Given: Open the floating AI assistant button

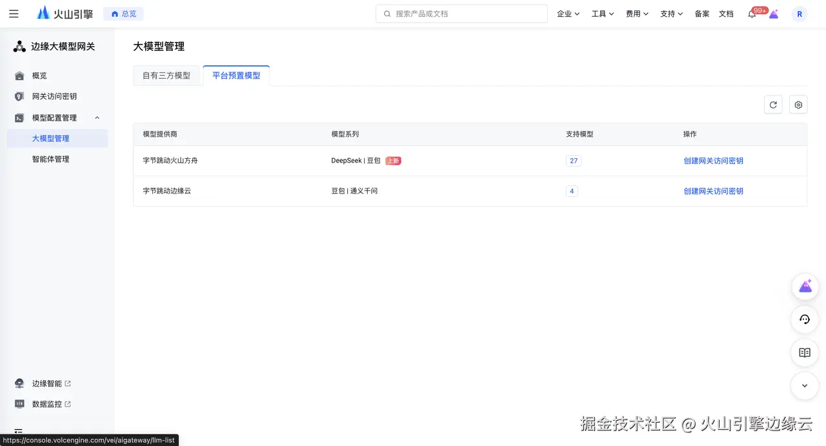Looking at the screenshot, I should (x=805, y=287).
